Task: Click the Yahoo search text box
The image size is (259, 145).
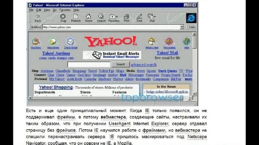Action: pyautogui.click(x=89, y=64)
